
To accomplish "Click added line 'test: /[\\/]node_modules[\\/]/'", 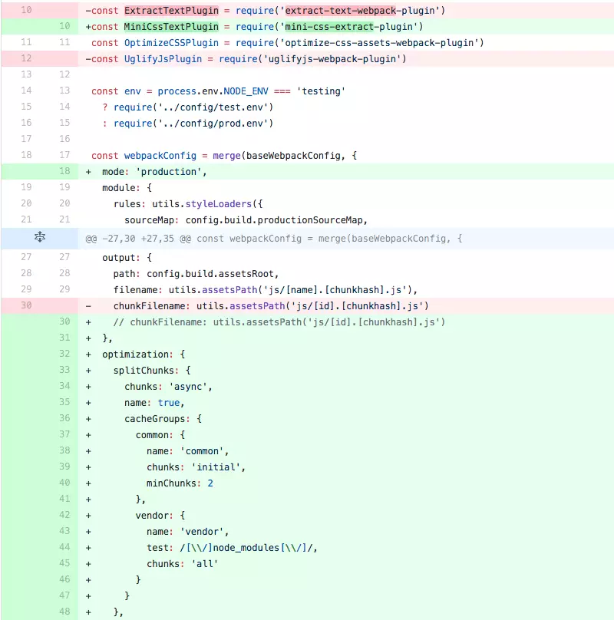I will pos(201,548).
